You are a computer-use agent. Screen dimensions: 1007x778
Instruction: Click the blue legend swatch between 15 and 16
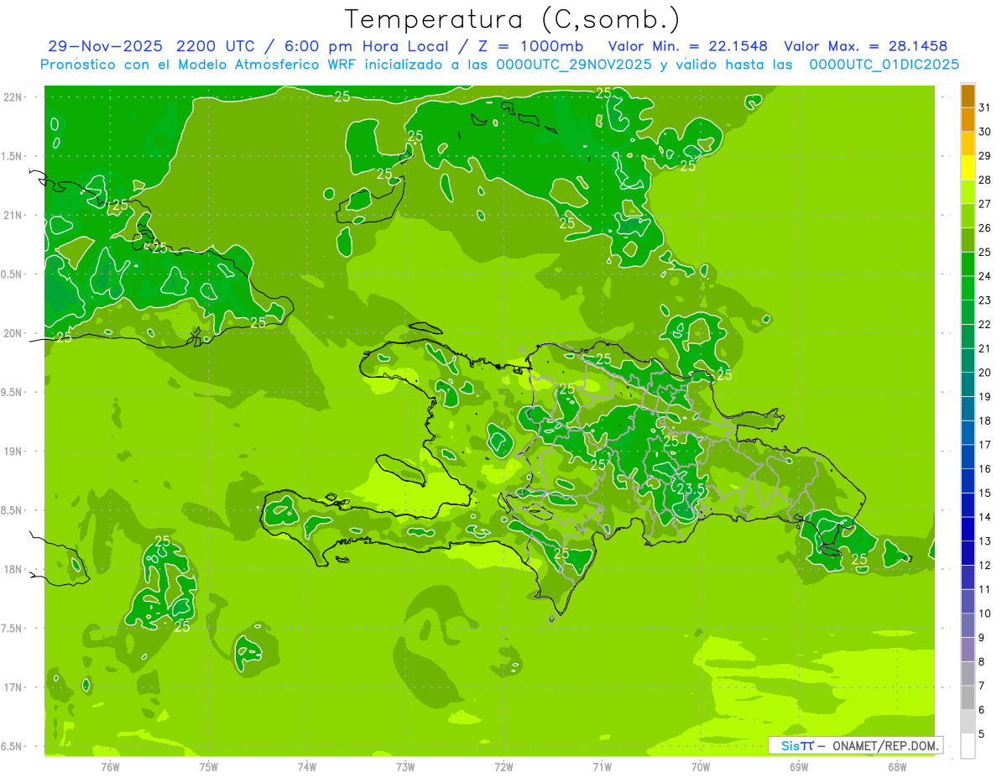coord(968,481)
